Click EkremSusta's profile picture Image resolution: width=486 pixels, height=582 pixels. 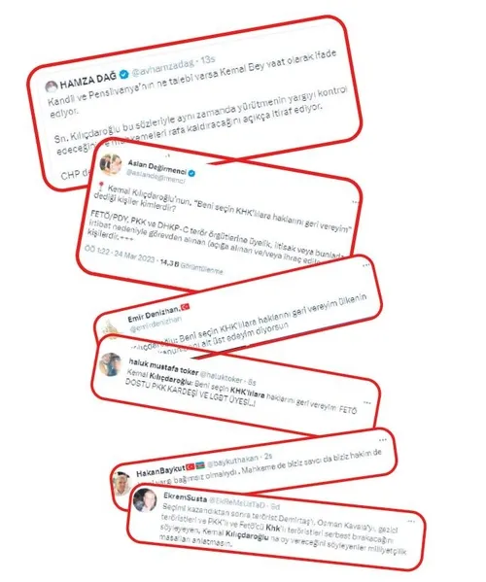click(145, 499)
